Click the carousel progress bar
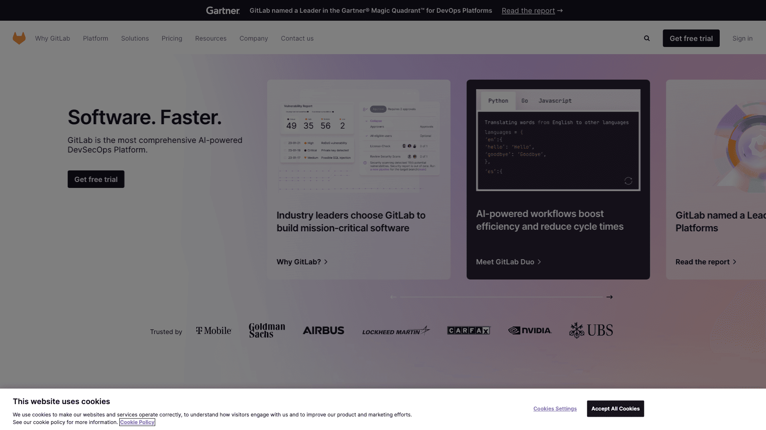766x430 pixels. (501, 297)
